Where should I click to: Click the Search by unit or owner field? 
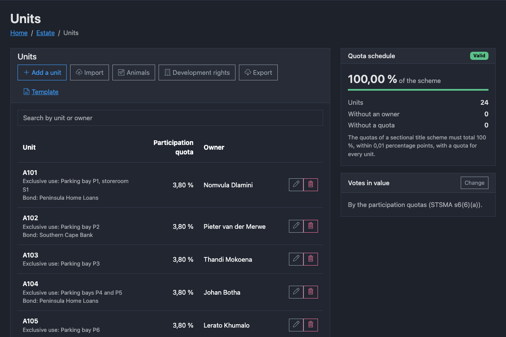[170, 118]
